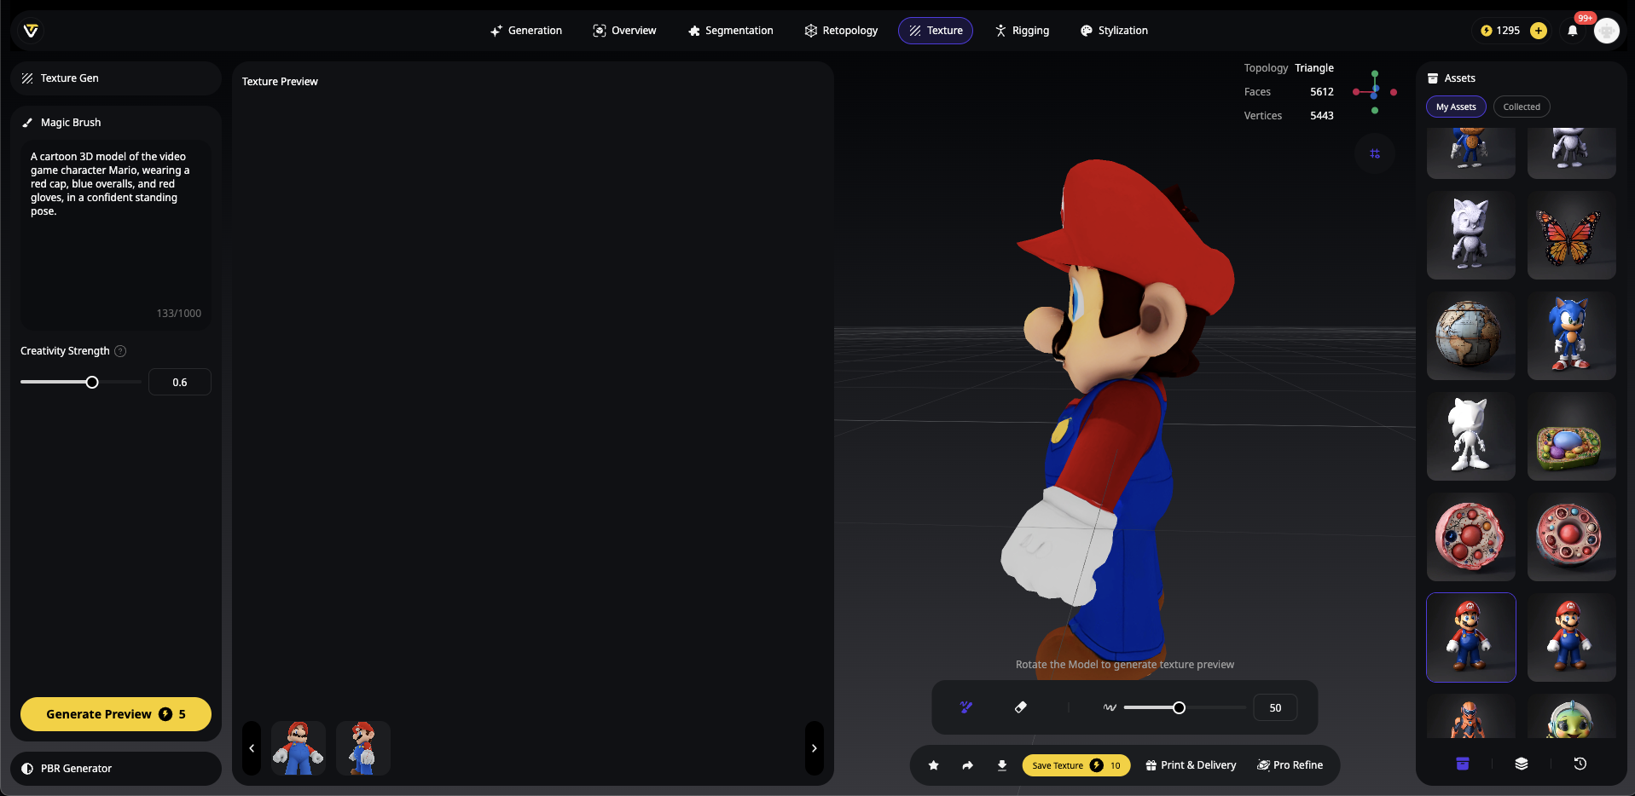
Task: Click the Triangle topology value
Action: [1314, 68]
